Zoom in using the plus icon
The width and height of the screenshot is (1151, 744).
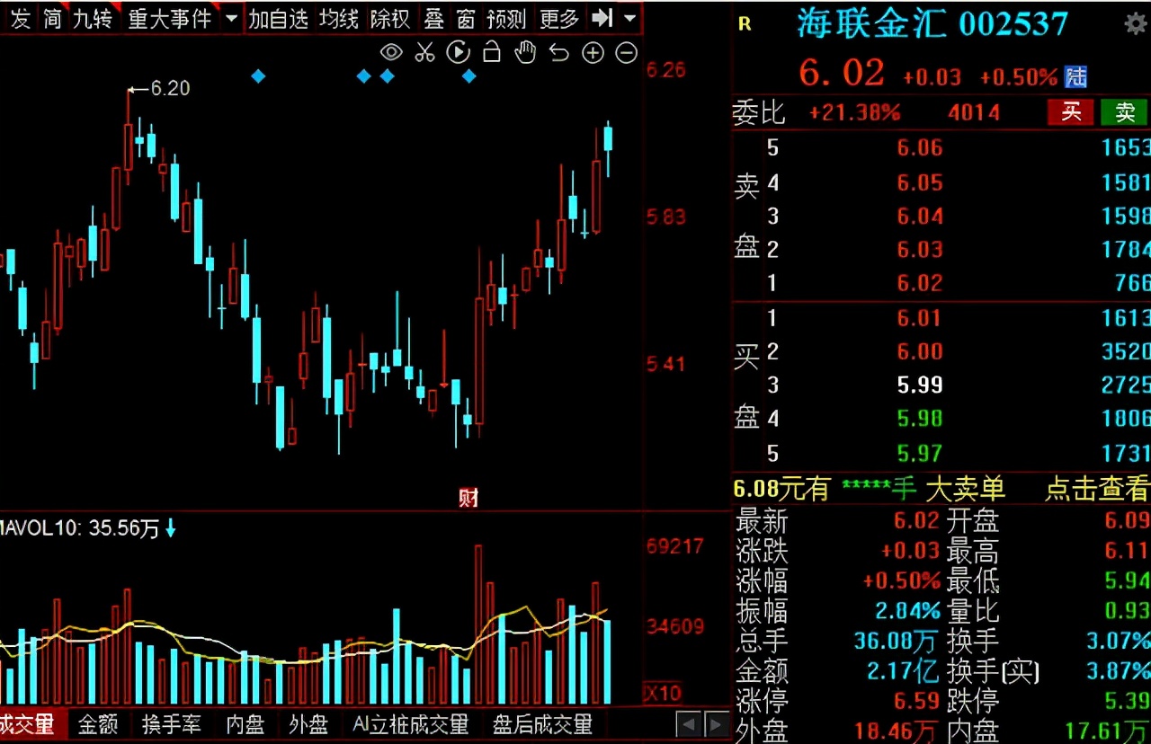click(x=592, y=53)
